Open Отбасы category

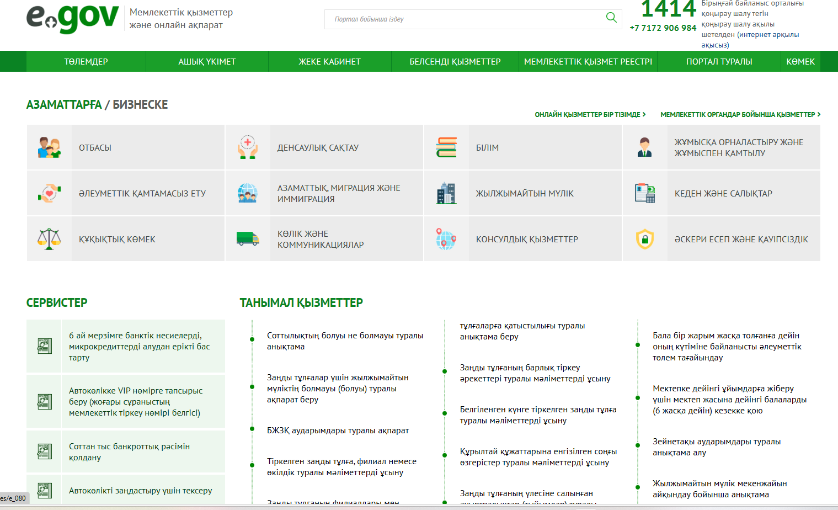(x=126, y=147)
